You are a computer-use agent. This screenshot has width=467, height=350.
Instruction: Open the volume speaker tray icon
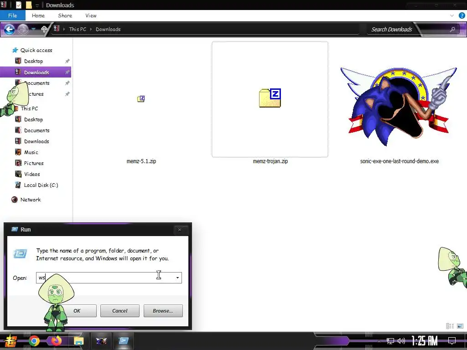(401, 341)
